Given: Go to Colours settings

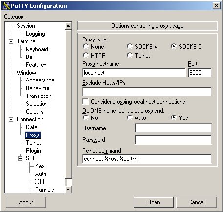Looking at the screenshot, I should pyautogui.click(x=35, y=112).
